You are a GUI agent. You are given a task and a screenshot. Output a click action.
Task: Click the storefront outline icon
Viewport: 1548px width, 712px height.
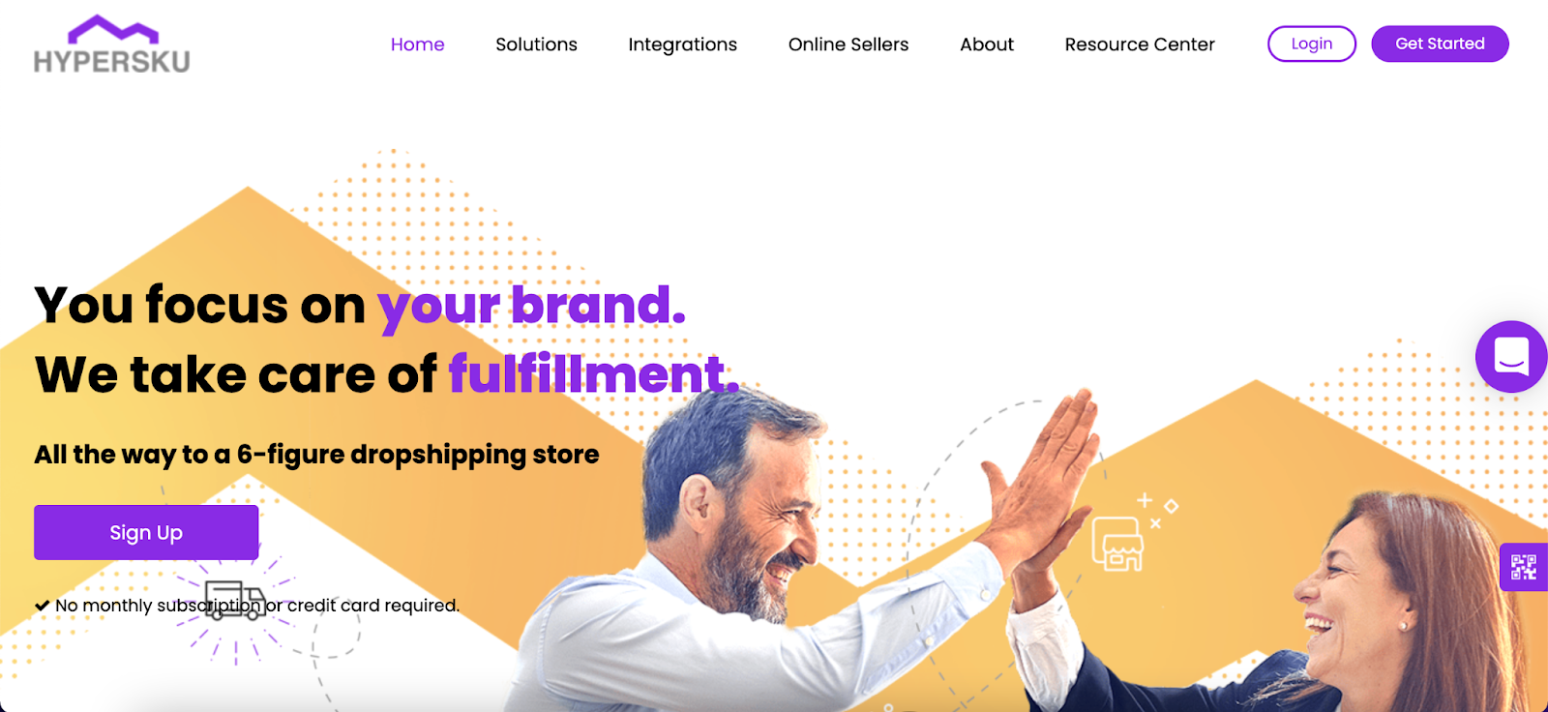1117,544
